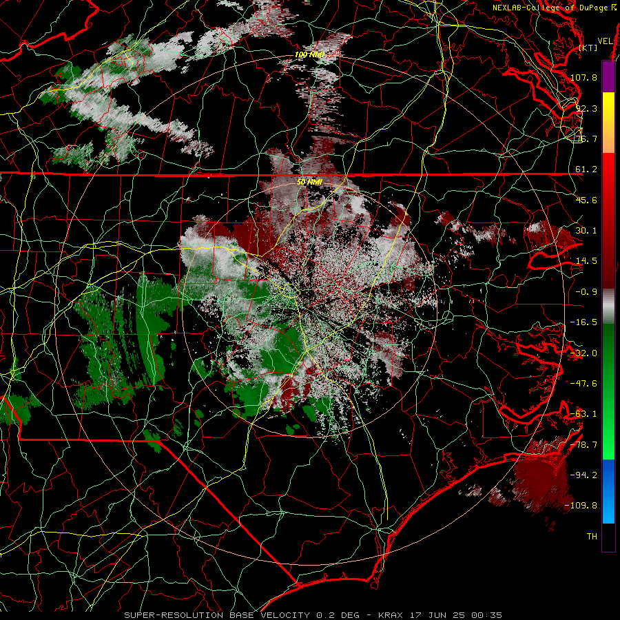This screenshot has width=620, height=620.
Task: Click the 92.3 velocity scale label
Action: [x=586, y=108]
